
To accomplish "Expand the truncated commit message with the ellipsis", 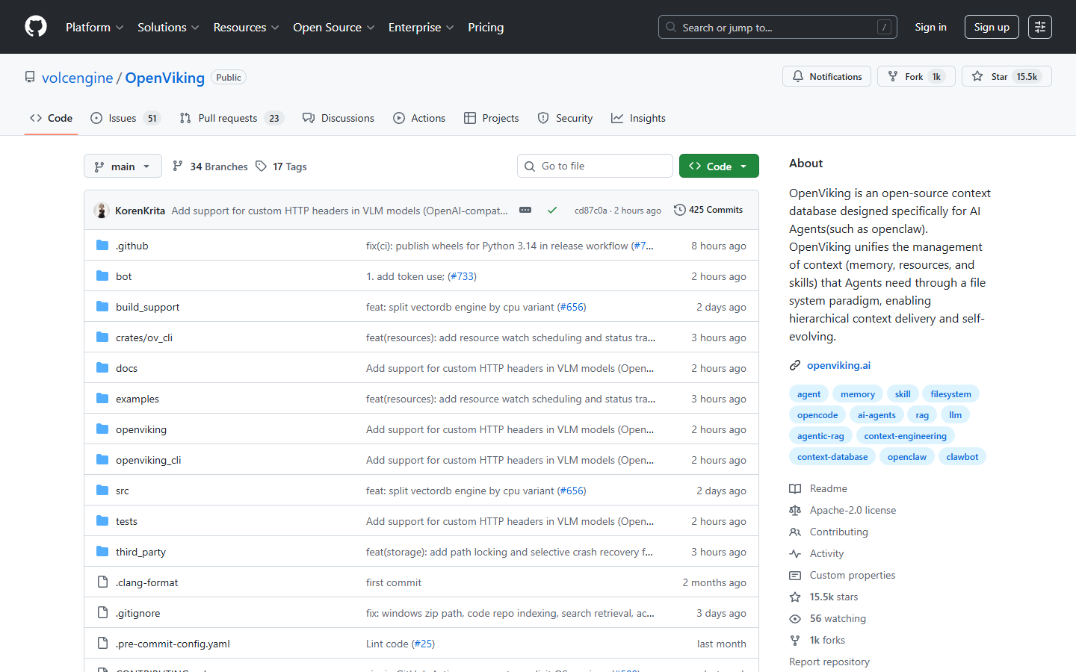I will tap(525, 210).
